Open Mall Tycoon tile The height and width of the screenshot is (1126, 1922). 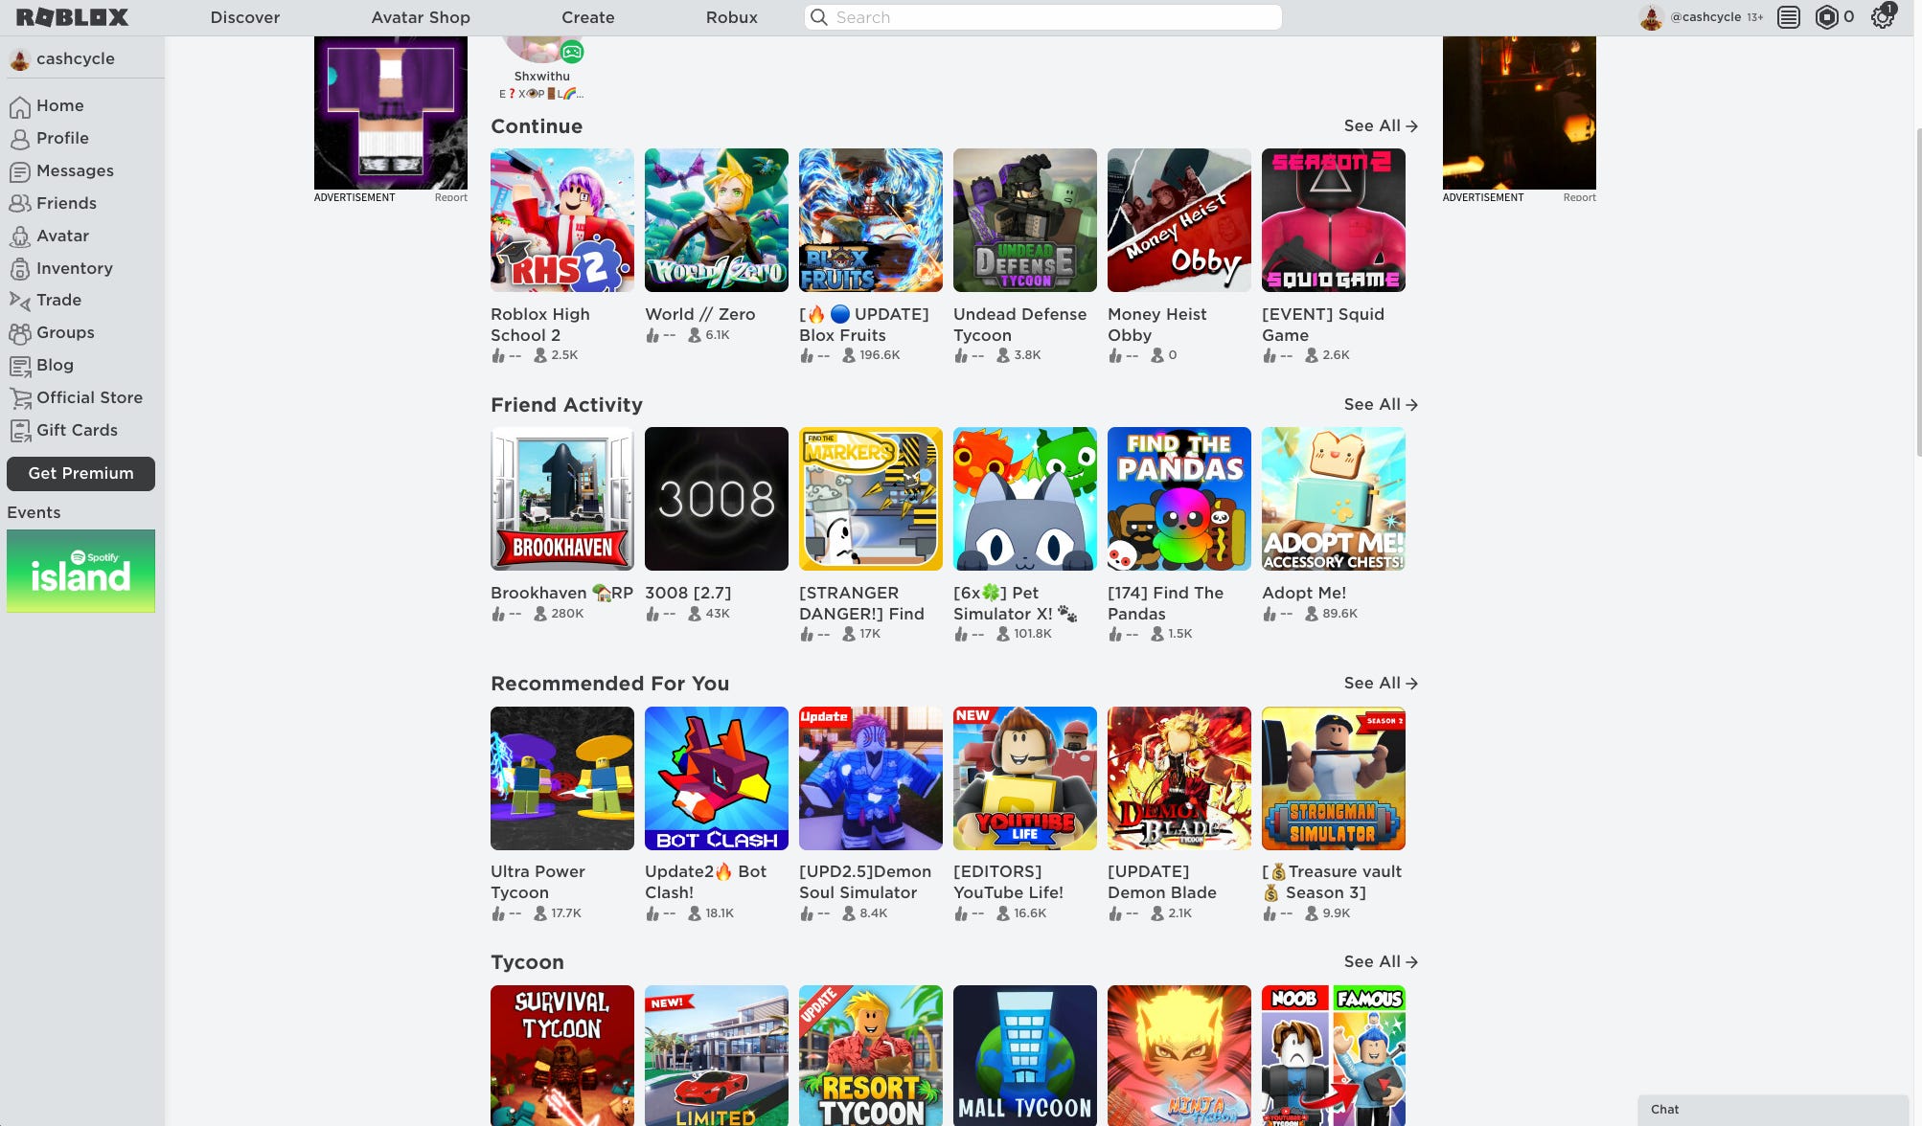coord(1025,1055)
